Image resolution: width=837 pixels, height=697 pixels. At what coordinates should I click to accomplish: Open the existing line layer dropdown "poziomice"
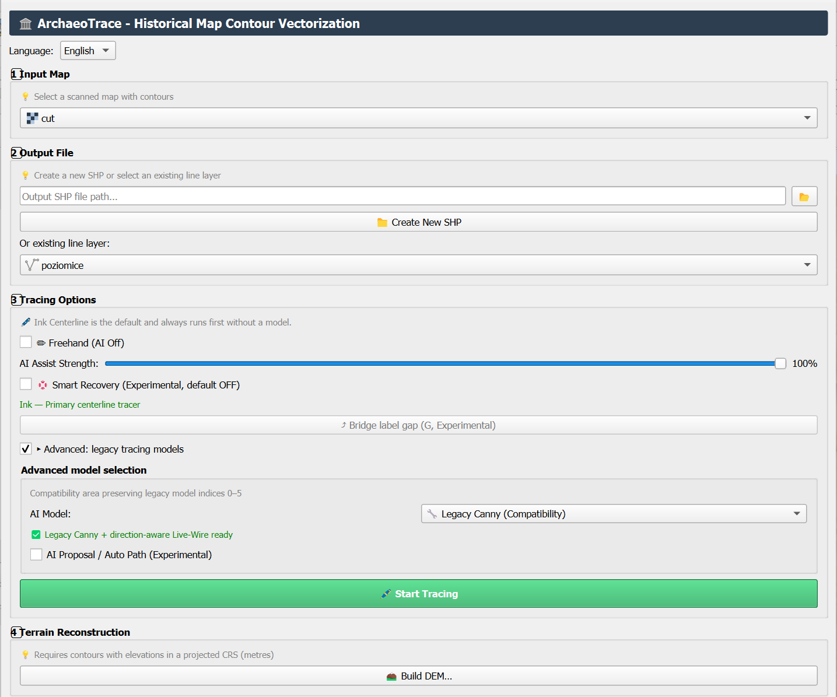418,265
